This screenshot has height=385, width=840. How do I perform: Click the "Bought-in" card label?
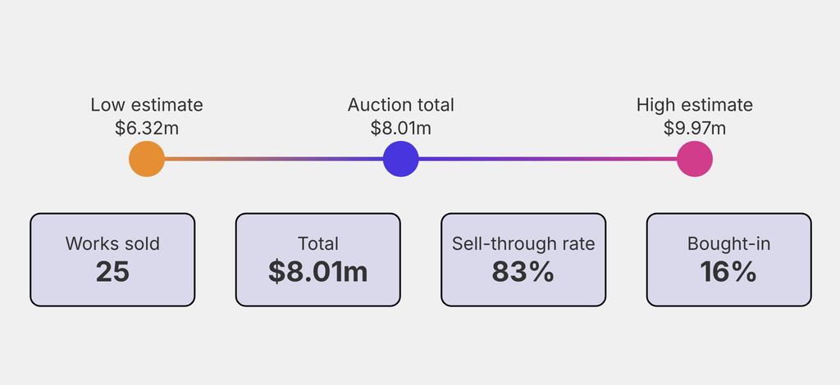click(x=728, y=243)
